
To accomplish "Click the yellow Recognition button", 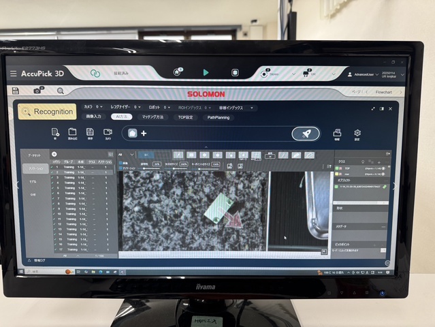I will click(x=47, y=112).
